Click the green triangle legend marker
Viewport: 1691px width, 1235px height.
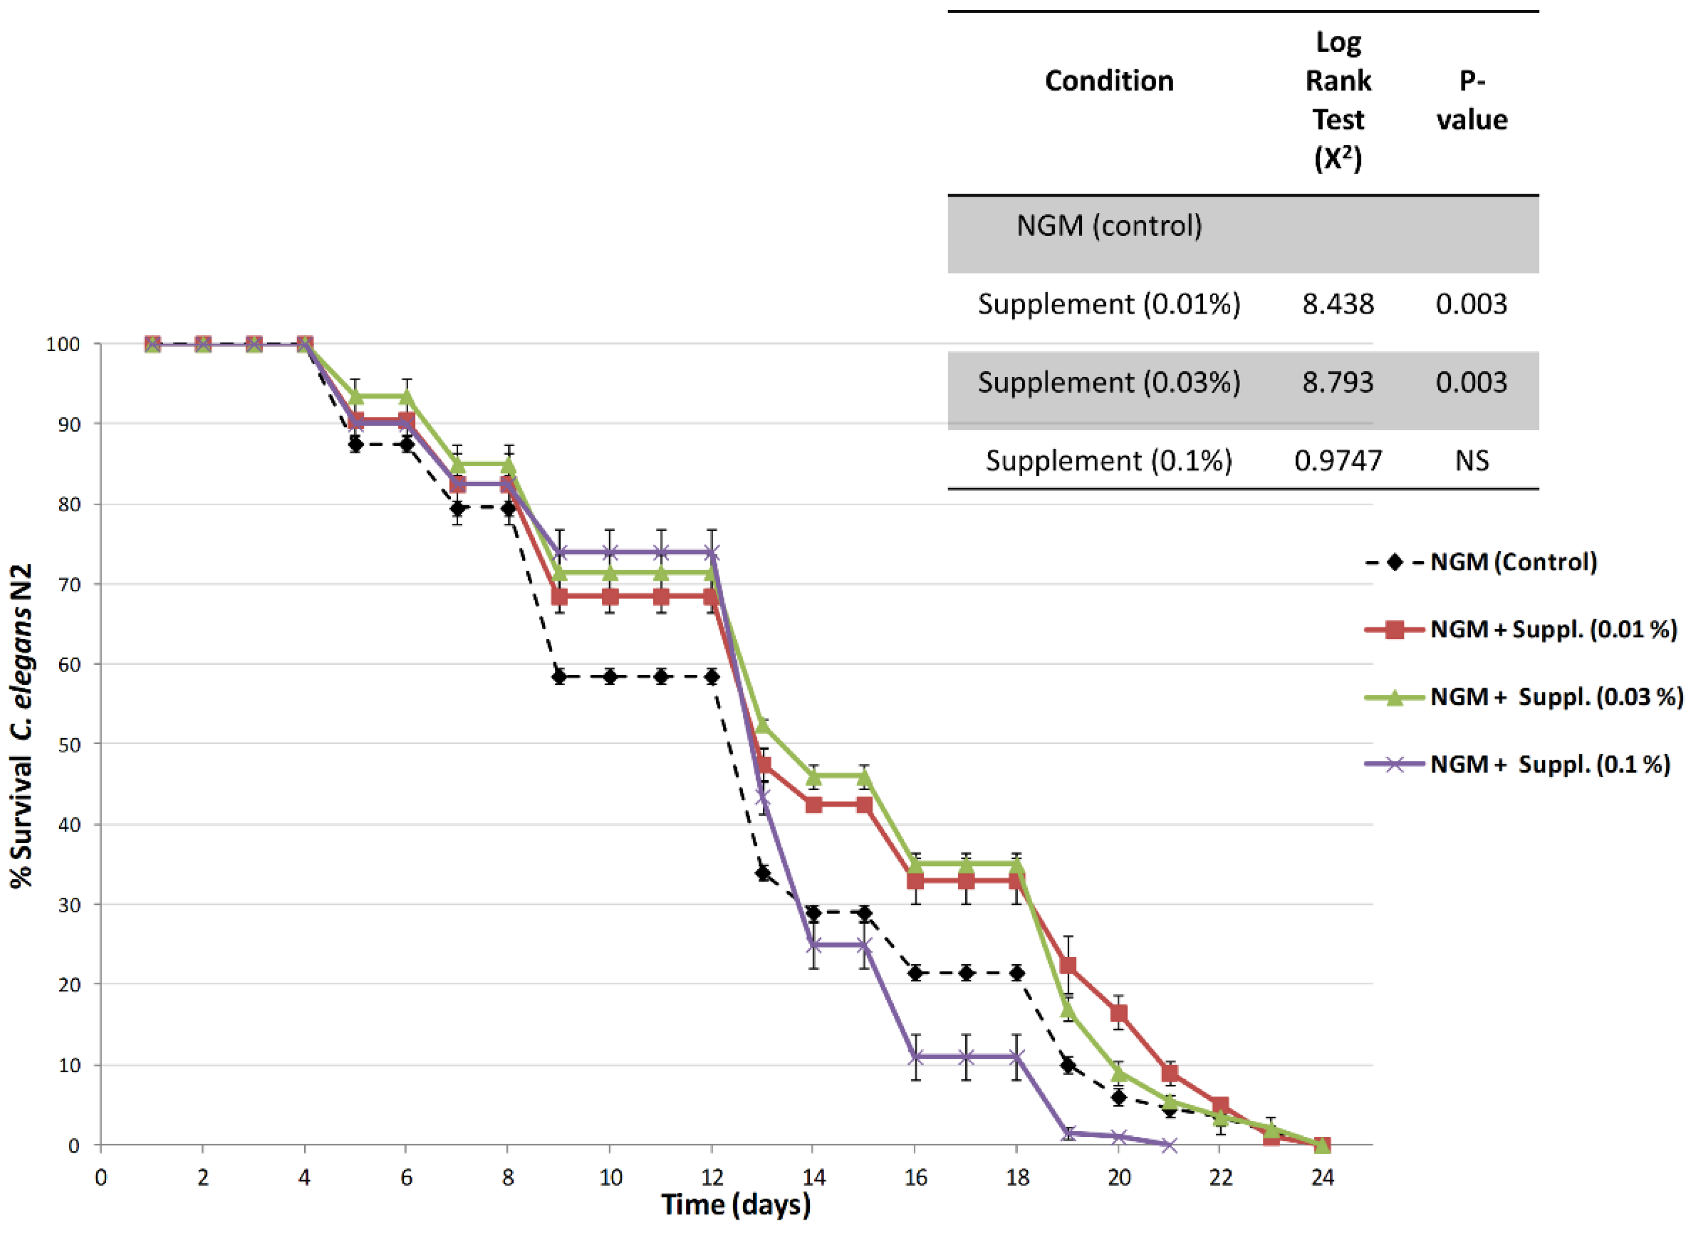[x=1393, y=697]
